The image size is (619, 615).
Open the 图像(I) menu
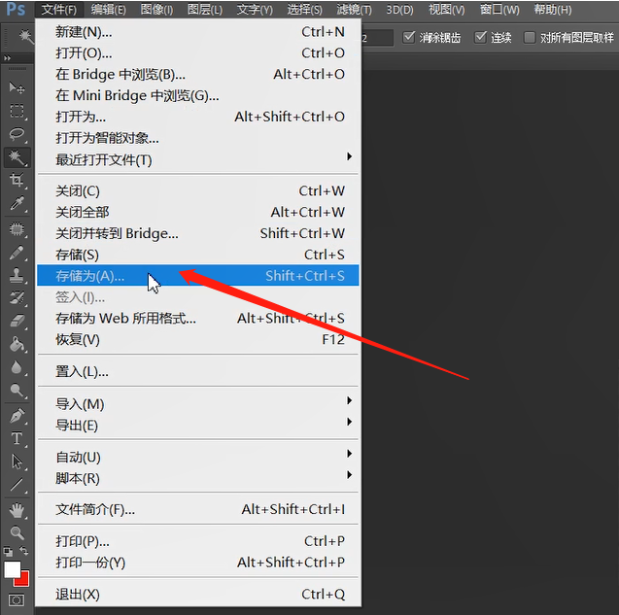tap(156, 9)
